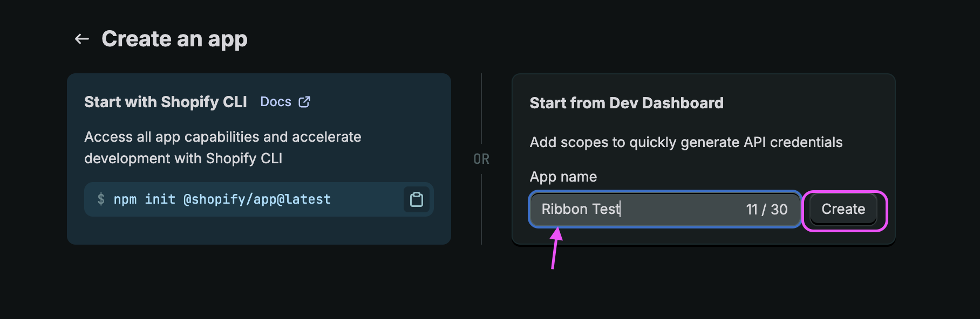Click the word npm in the command

[x=125, y=199]
